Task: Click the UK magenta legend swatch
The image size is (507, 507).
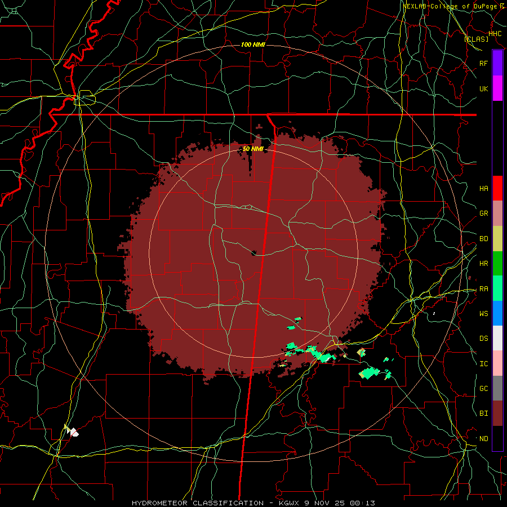Action: tap(497, 88)
